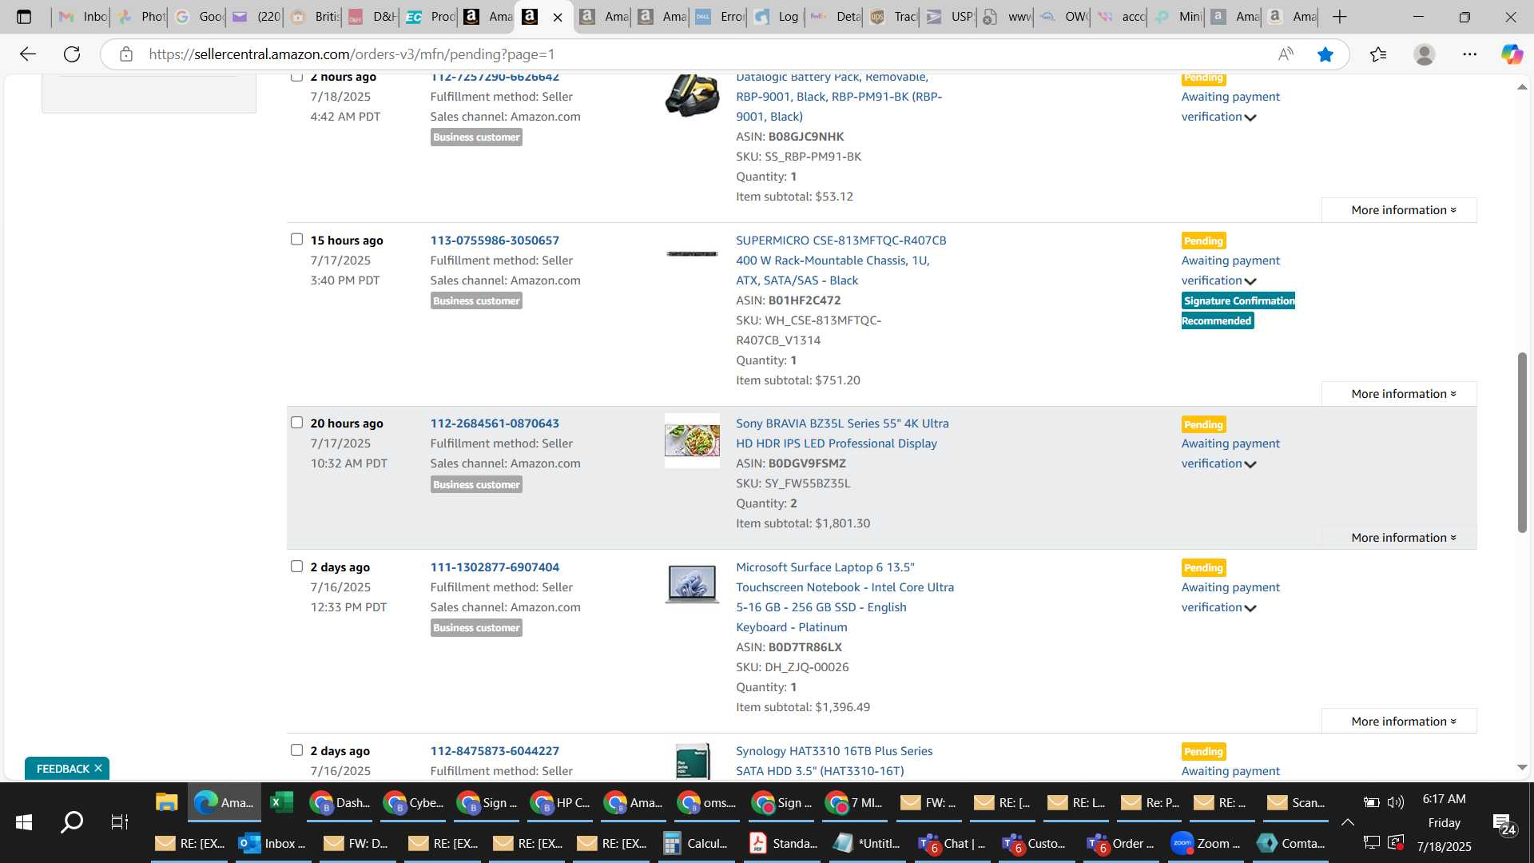Refresh the current page
The width and height of the screenshot is (1534, 863).
coord(72,54)
